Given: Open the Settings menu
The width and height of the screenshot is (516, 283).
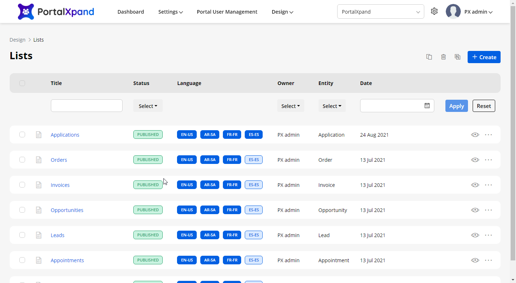Looking at the screenshot, I should pyautogui.click(x=170, y=12).
